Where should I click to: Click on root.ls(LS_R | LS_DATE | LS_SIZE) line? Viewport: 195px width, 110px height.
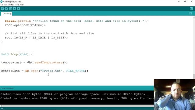[x=36, y=38]
